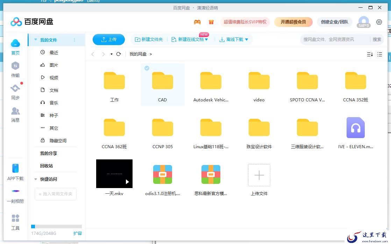Click 超值续费延长SVIP特权 button
The width and height of the screenshot is (391, 244).
[x=245, y=22]
